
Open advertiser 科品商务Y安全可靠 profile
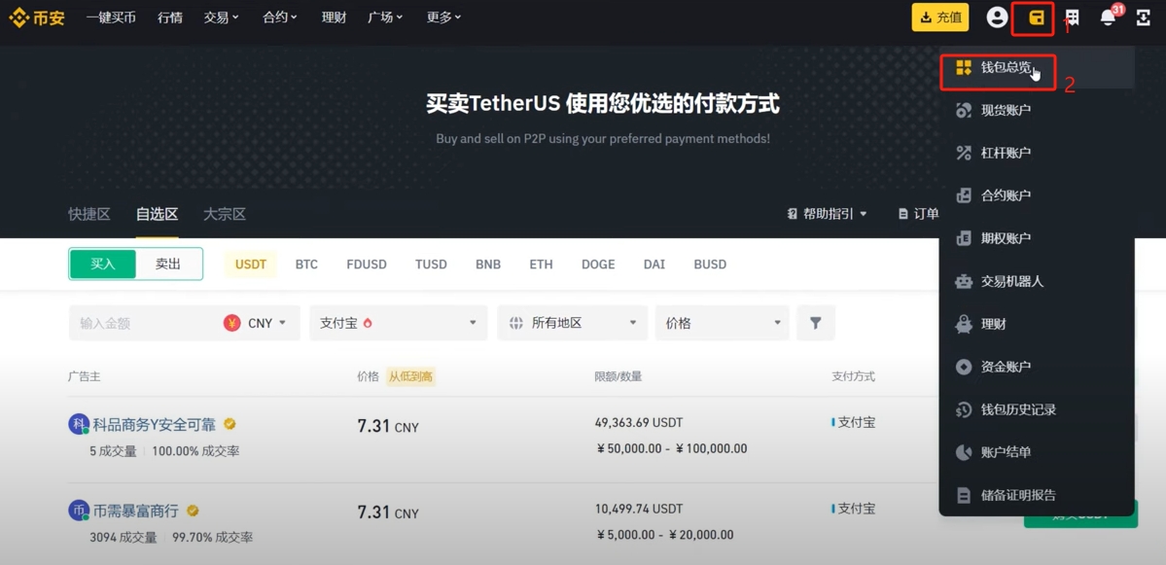(154, 425)
